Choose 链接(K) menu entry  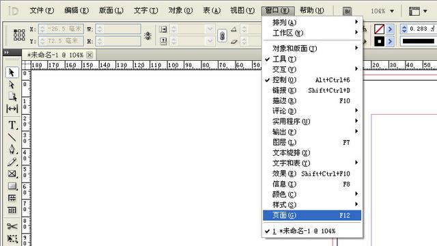click(x=313, y=90)
